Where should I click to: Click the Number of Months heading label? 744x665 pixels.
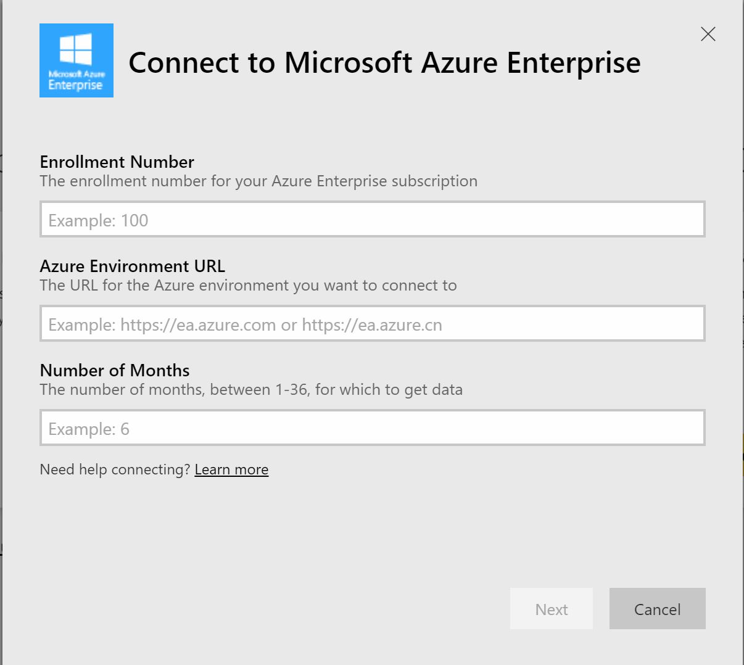[115, 371]
